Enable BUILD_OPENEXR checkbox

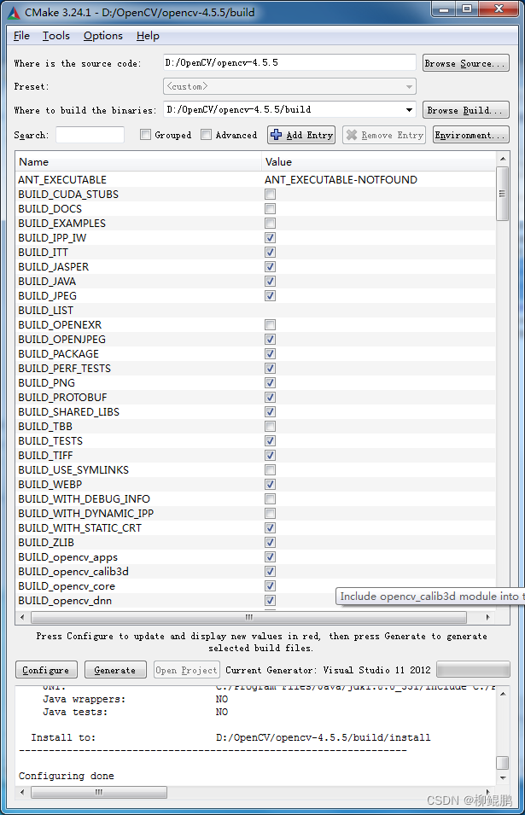(271, 325)
